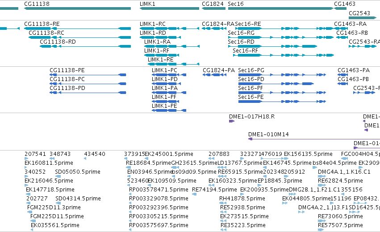The height and width of the screenshot is (232, 380).
Task: Click transcript LIMK1-RC label
Action: (x=153, y=24)
